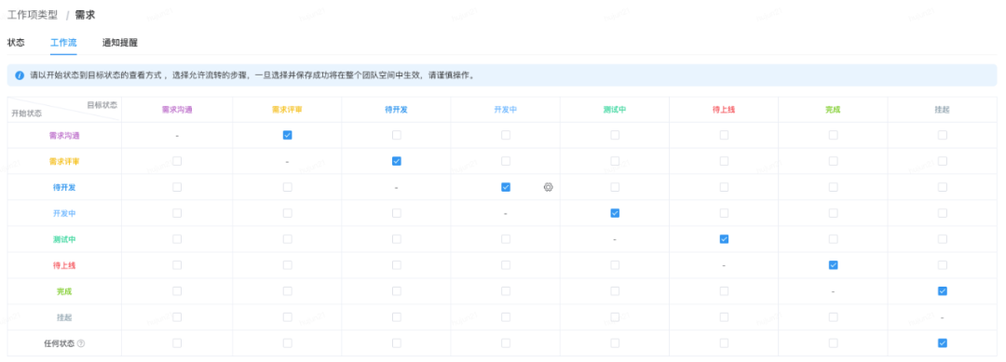Click the 待上线 row label
This screenshot has height=362, width=1006.
pos(64,265)
